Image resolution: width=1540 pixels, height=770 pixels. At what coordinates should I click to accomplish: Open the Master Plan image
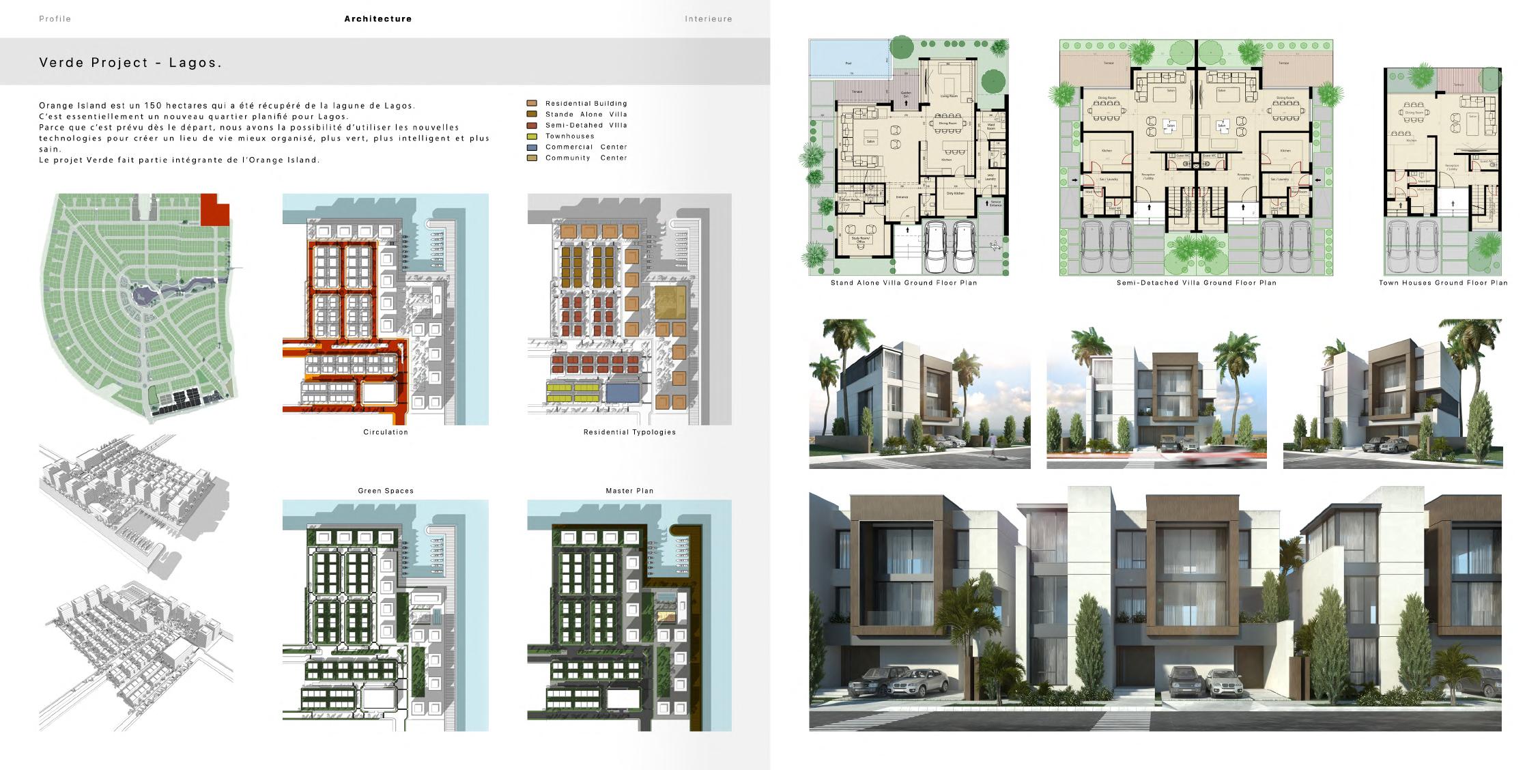coord(629,614)
